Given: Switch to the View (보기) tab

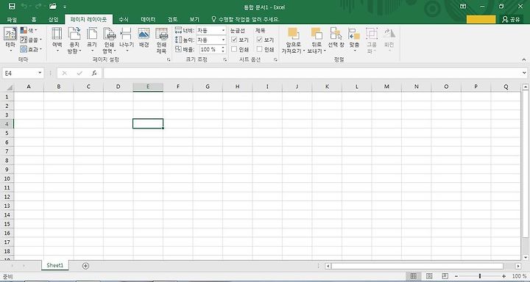Looking at the screenshot, I should pos(194,20).
